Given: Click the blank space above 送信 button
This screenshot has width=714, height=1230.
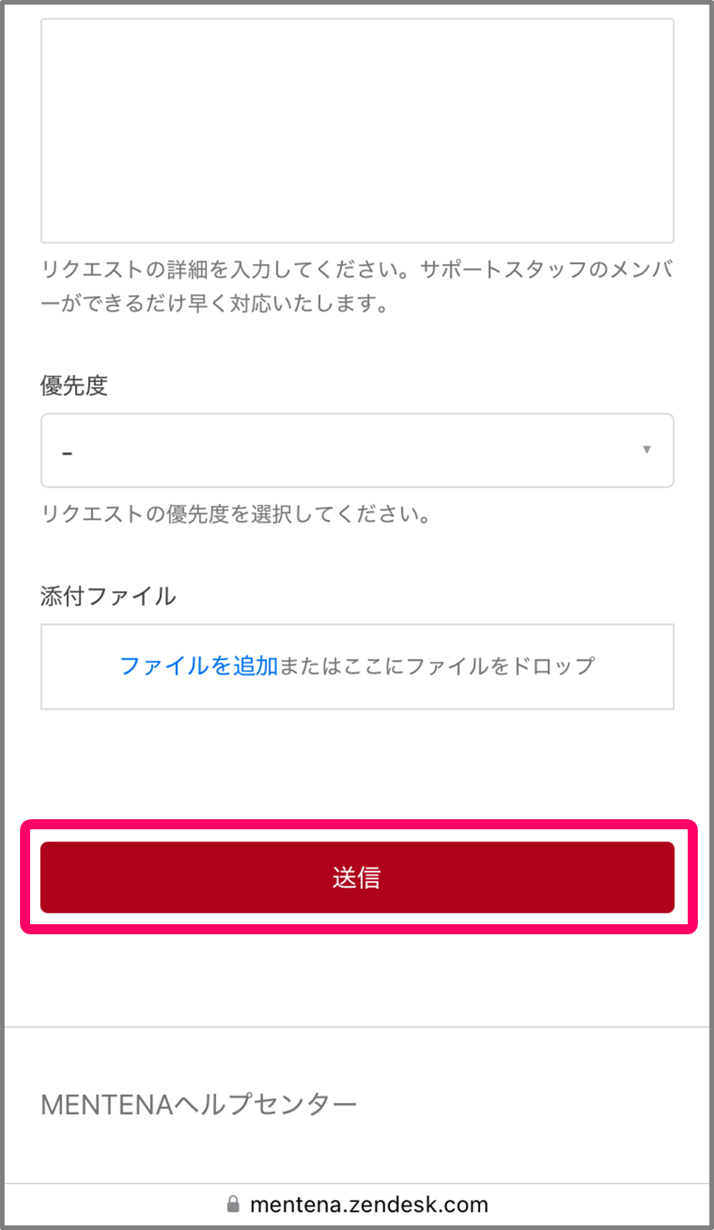Looking at the screenshot, I should tap(357, 764).
